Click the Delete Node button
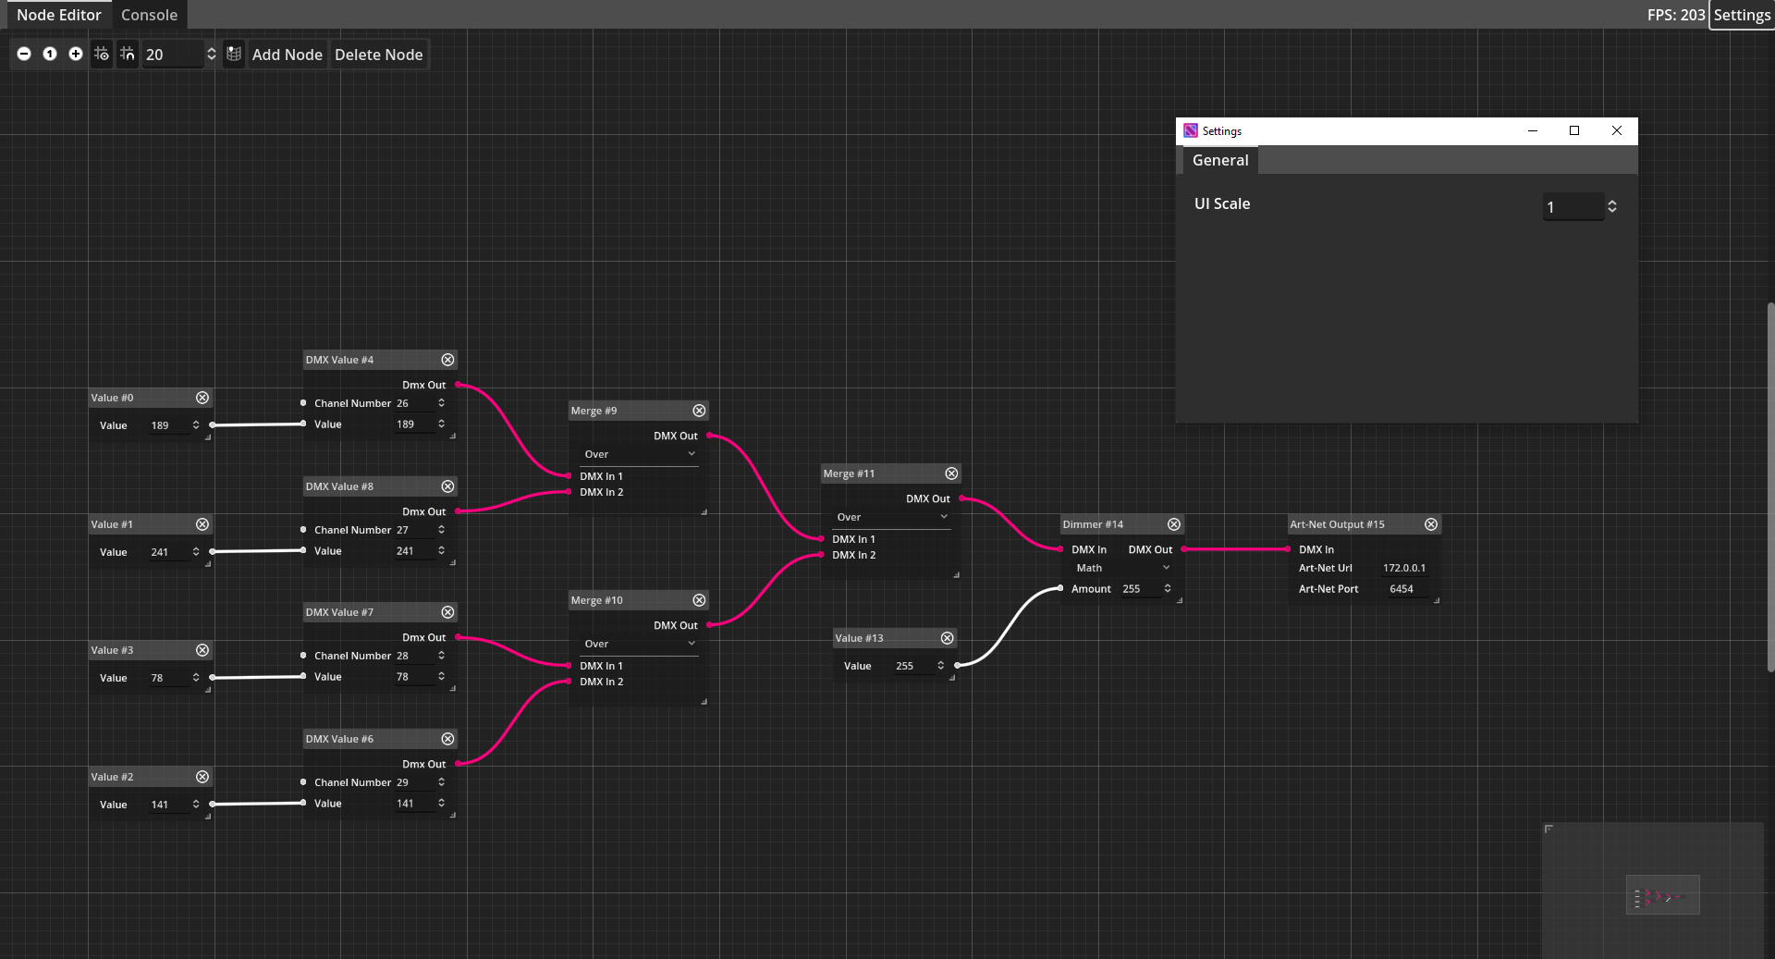Image resolution: width=1775 pixels, height=959 pixels. pos(378,54)
